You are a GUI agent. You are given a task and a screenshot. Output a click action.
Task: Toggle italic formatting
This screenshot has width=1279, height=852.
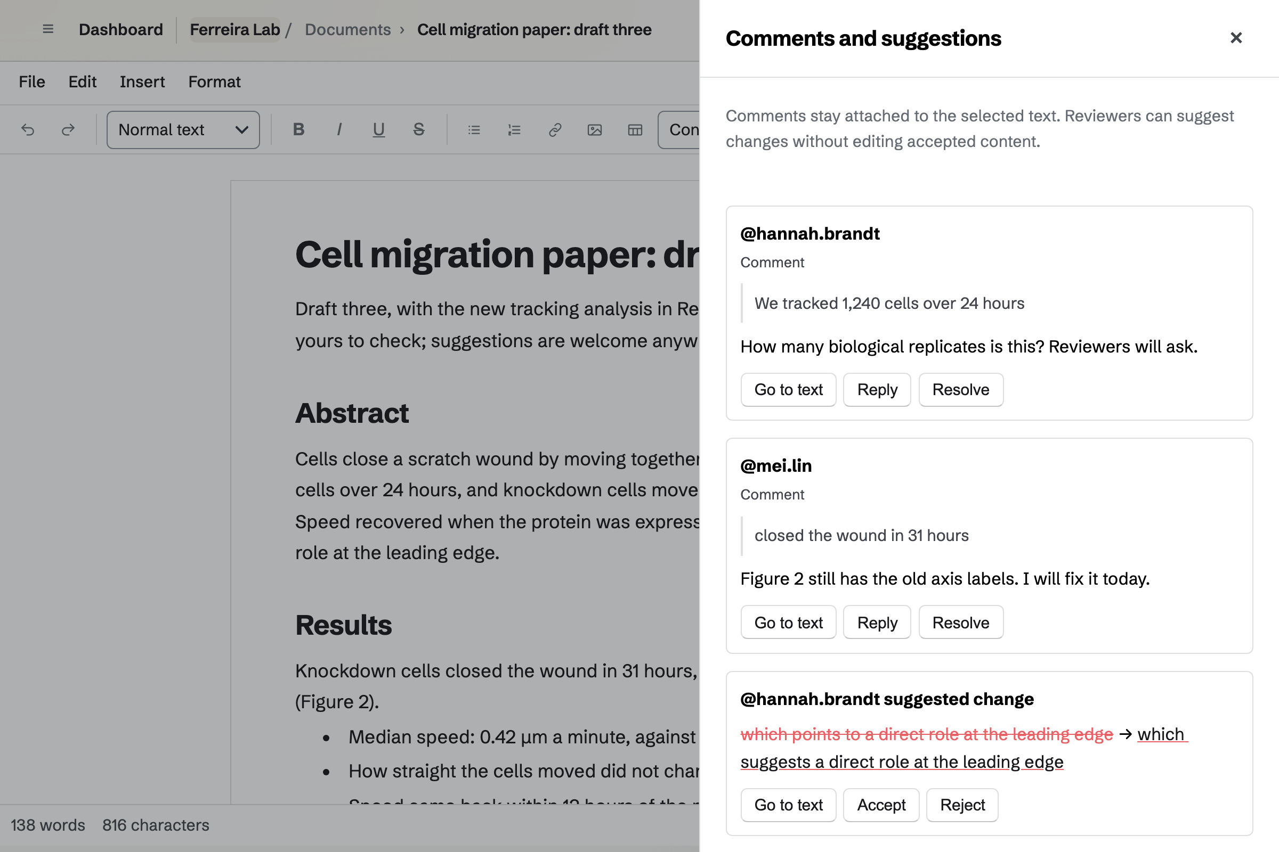(x=339, y=130)
